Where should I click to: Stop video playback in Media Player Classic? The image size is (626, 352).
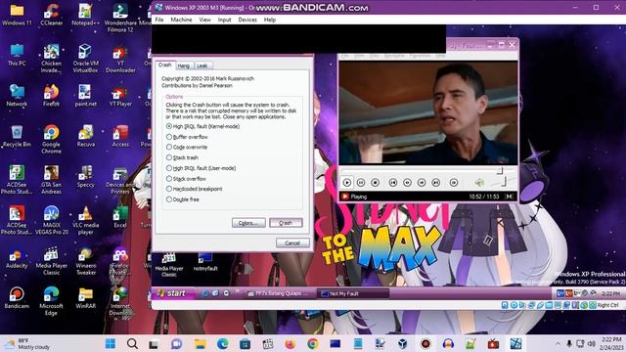click(375, 183)
